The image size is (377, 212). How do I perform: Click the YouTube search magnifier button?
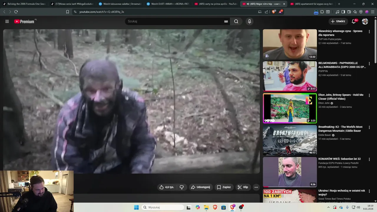pyautogui.click(x=236, y=21)
